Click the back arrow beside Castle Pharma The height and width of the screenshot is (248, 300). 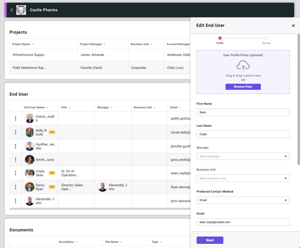pyautogui.click(x=12, y=10)
